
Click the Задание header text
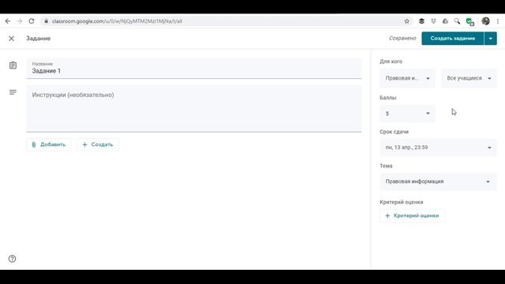click(39, 39)
